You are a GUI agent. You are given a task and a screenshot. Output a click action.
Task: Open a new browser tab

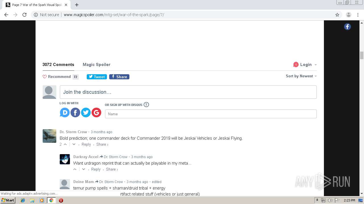tap(77, 5)
